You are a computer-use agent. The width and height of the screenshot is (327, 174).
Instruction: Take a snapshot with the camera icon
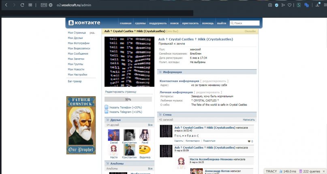270,5
